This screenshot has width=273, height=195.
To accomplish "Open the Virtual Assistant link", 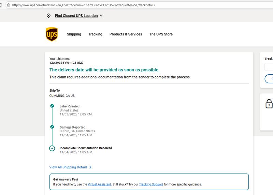I will click(99, 184).
